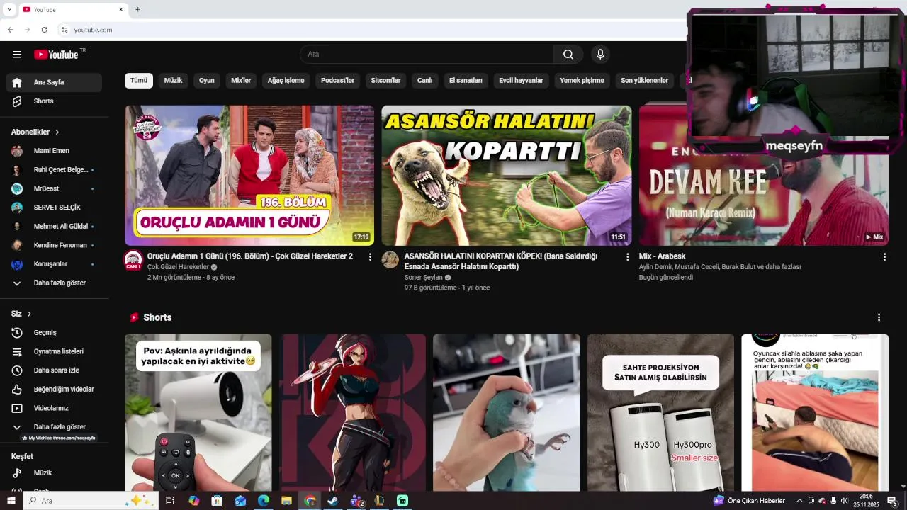
Task: Select the Oyun filter chip
Action: click(206, 81)
